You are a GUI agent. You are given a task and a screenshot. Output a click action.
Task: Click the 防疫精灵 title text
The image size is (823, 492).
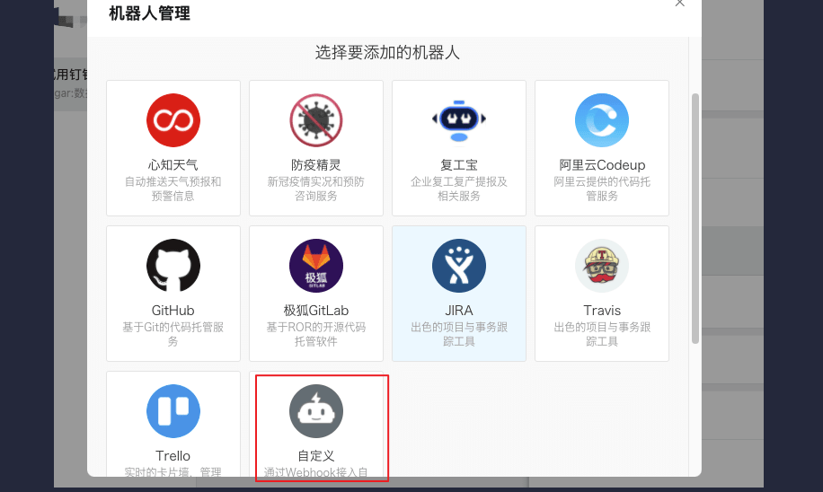pyautogui.click(x=316, y=165)
